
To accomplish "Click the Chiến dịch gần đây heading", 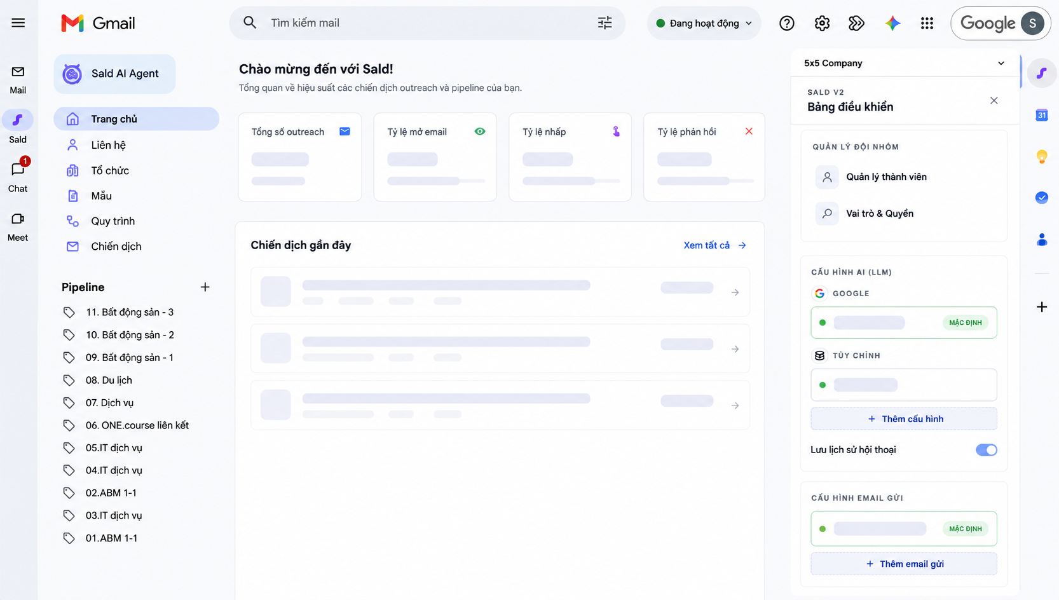I will click(301, 245).
